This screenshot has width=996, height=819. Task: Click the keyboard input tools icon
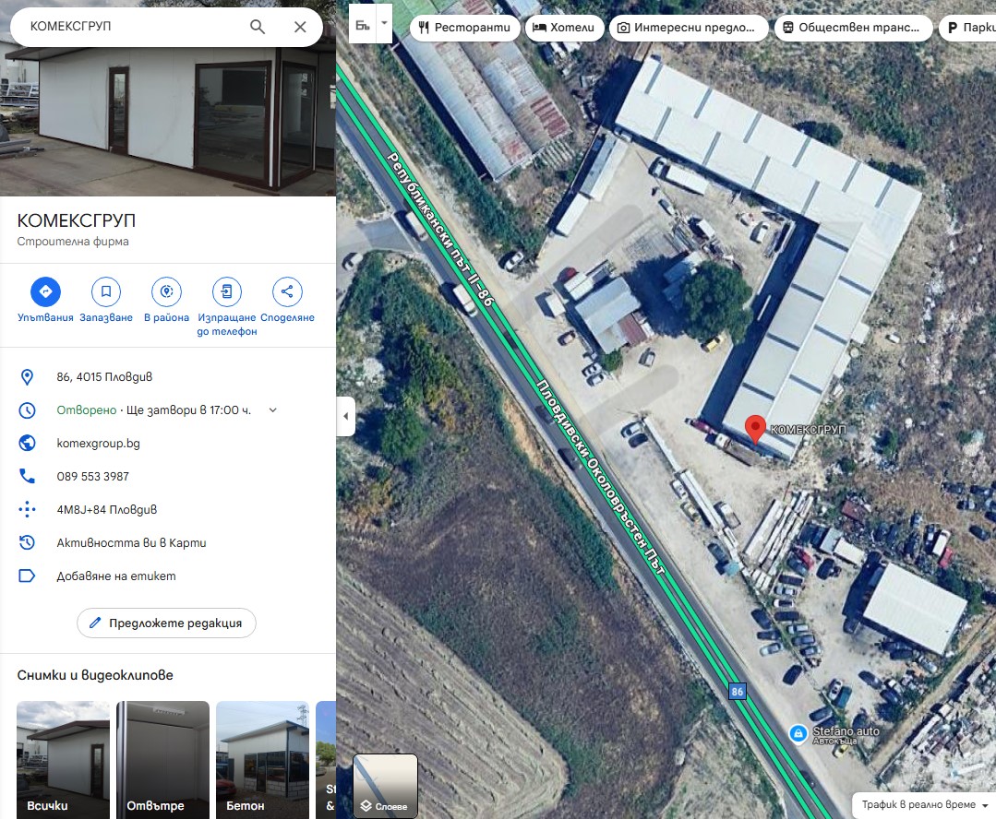pos(363,24)
